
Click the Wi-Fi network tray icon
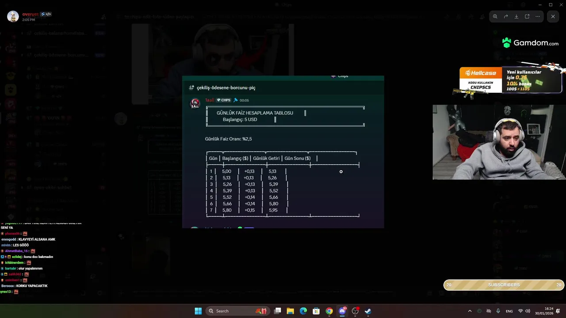[520, 311]
